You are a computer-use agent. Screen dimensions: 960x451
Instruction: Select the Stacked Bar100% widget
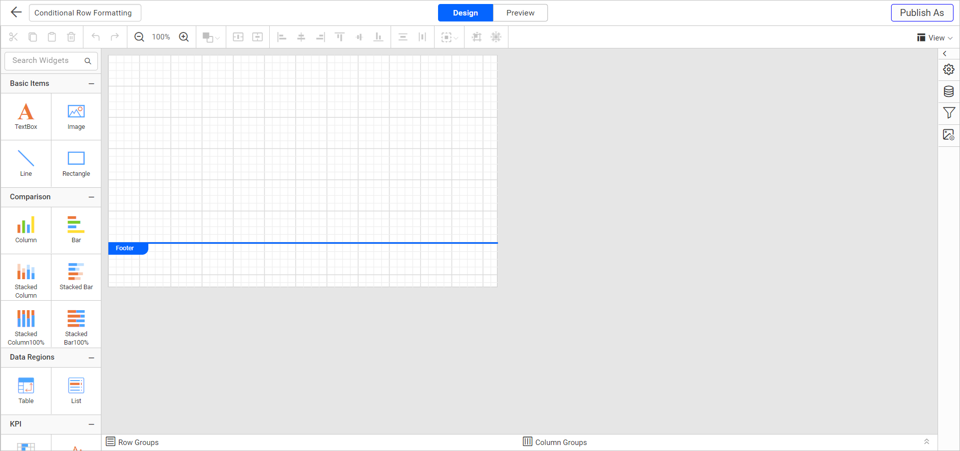76,325
